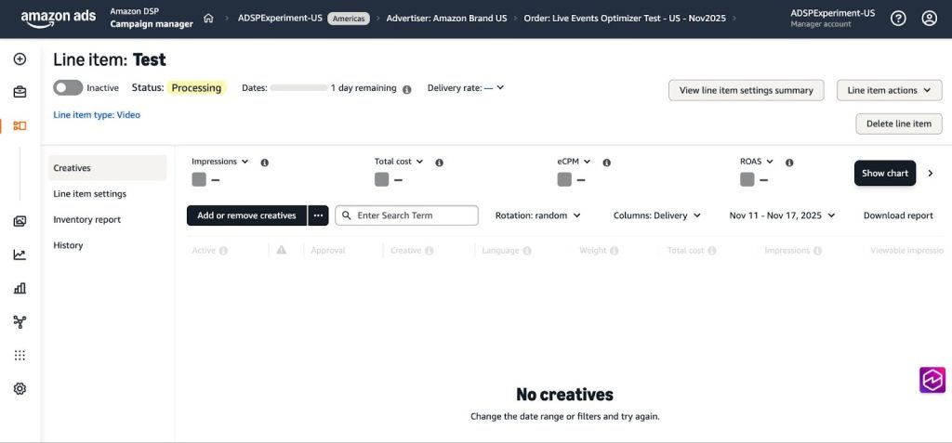952x443 pixels.
Task: Click the Delete line item button
Action: pyautogui.click(x=899, y=124)
